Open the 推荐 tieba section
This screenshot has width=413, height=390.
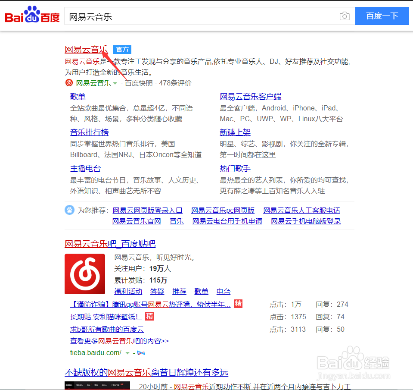click(180, 292)
